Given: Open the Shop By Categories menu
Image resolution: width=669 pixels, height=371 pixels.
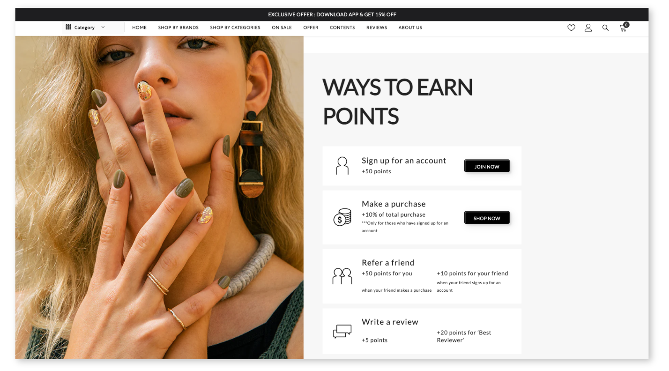Looking at the screenshot, I should click(235, 28).
